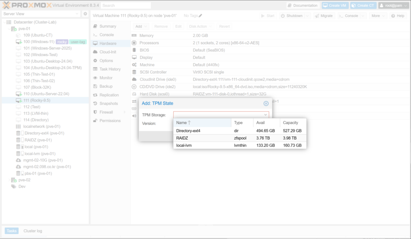Click the edit tags pencil icon
The height and width of the screenshot is (239, 411).
200,16
